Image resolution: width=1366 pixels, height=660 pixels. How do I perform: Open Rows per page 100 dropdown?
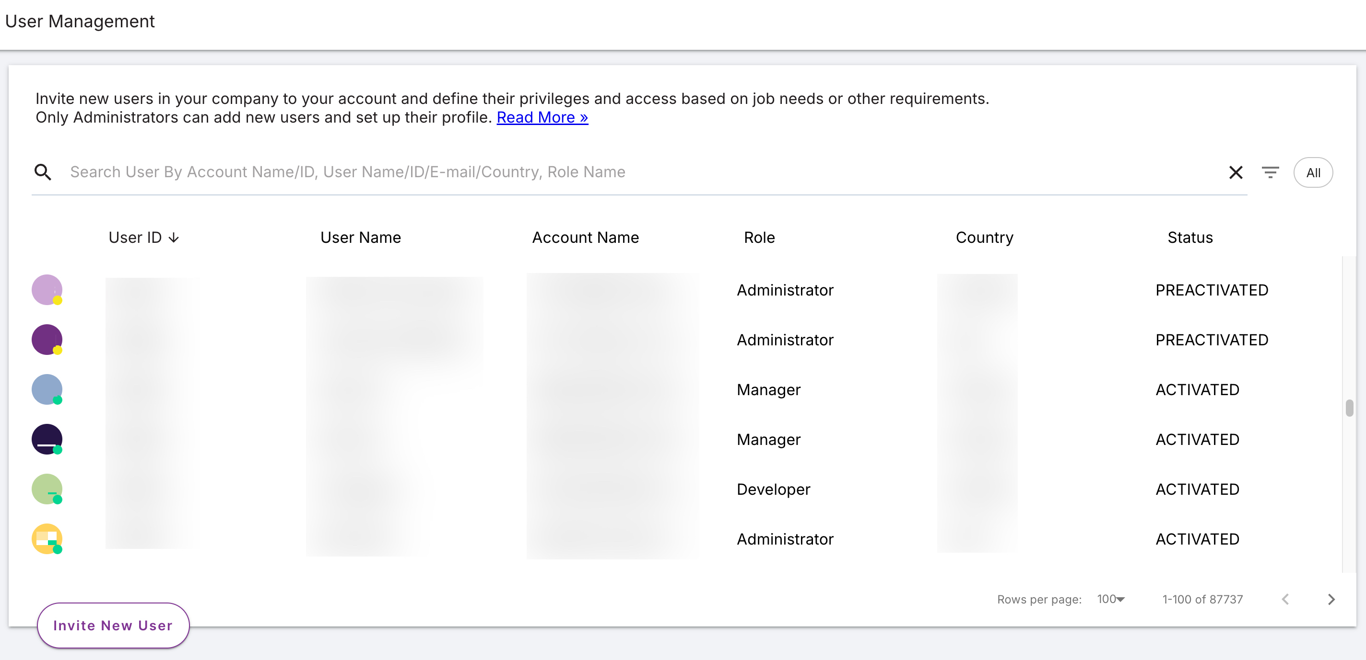tap(1111, 599)
